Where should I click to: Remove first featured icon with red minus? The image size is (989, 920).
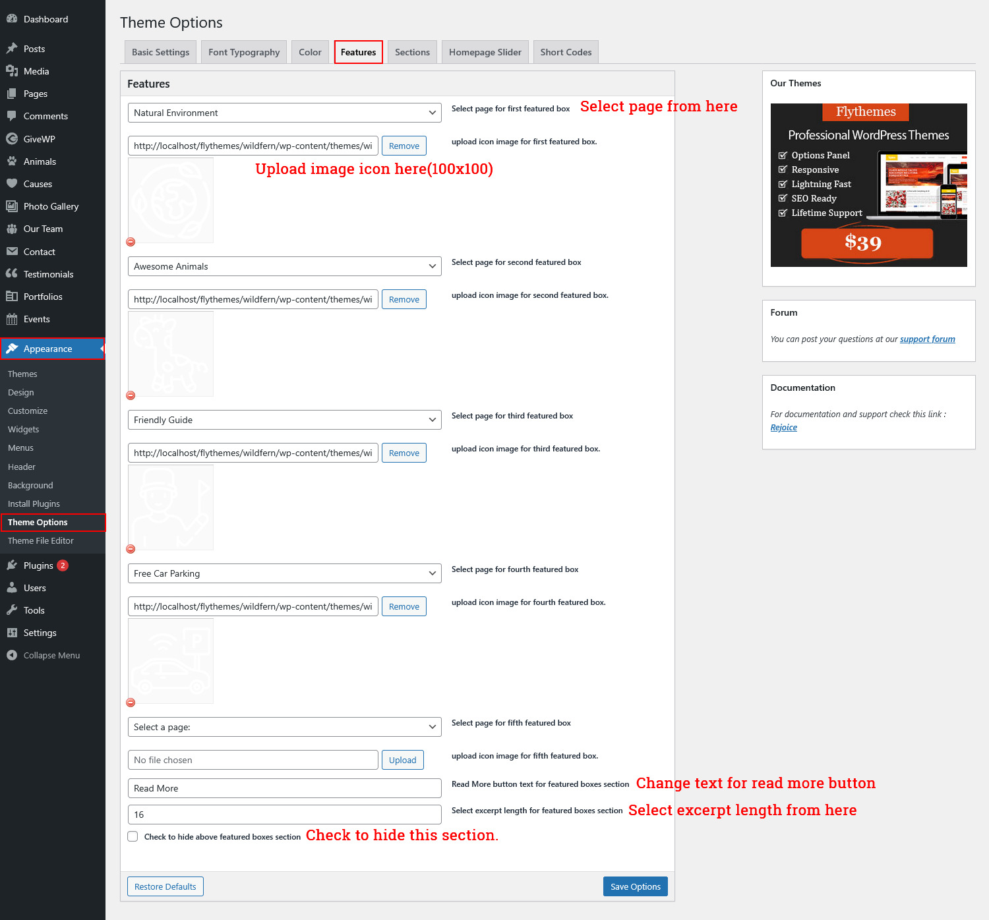131,242
